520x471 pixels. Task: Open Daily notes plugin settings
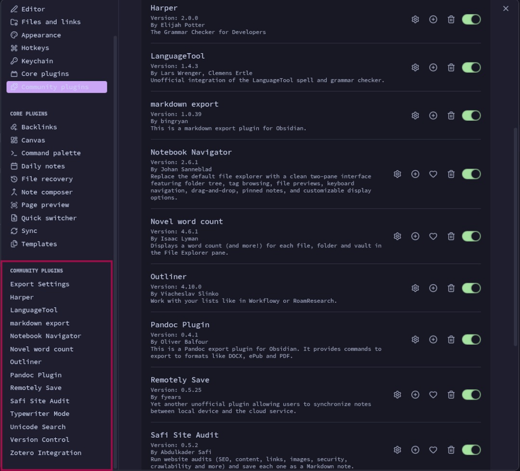pos(57,166)
